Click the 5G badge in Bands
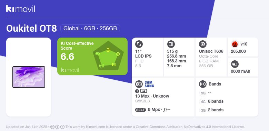This screenshot has height=131, width=269. click(203, 93)
